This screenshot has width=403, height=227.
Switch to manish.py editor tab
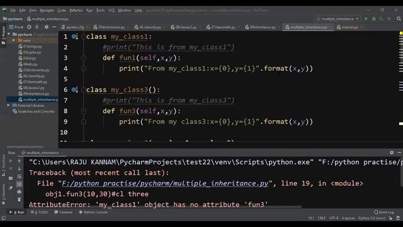click(349, 27)
